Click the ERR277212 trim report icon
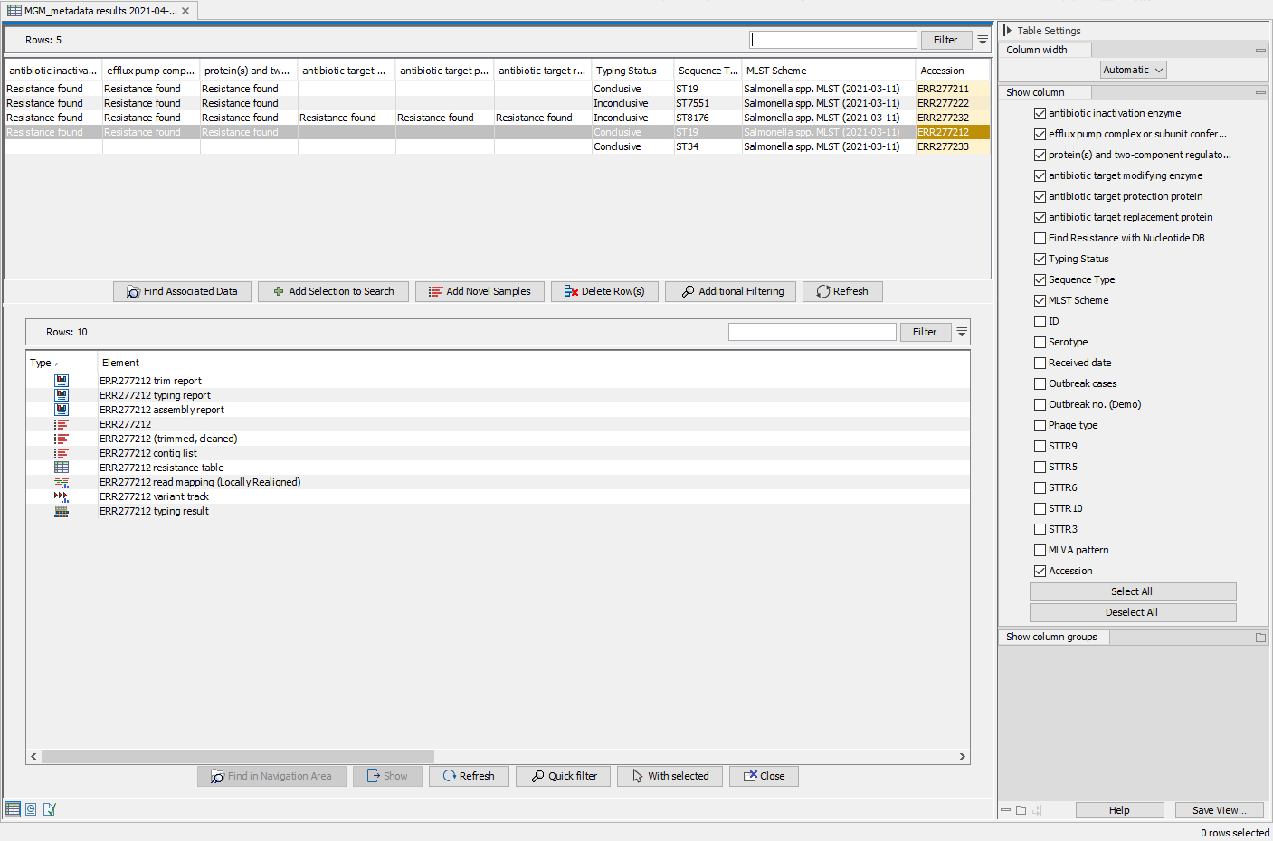This screenshot has height=841, width=1273. 62,381
